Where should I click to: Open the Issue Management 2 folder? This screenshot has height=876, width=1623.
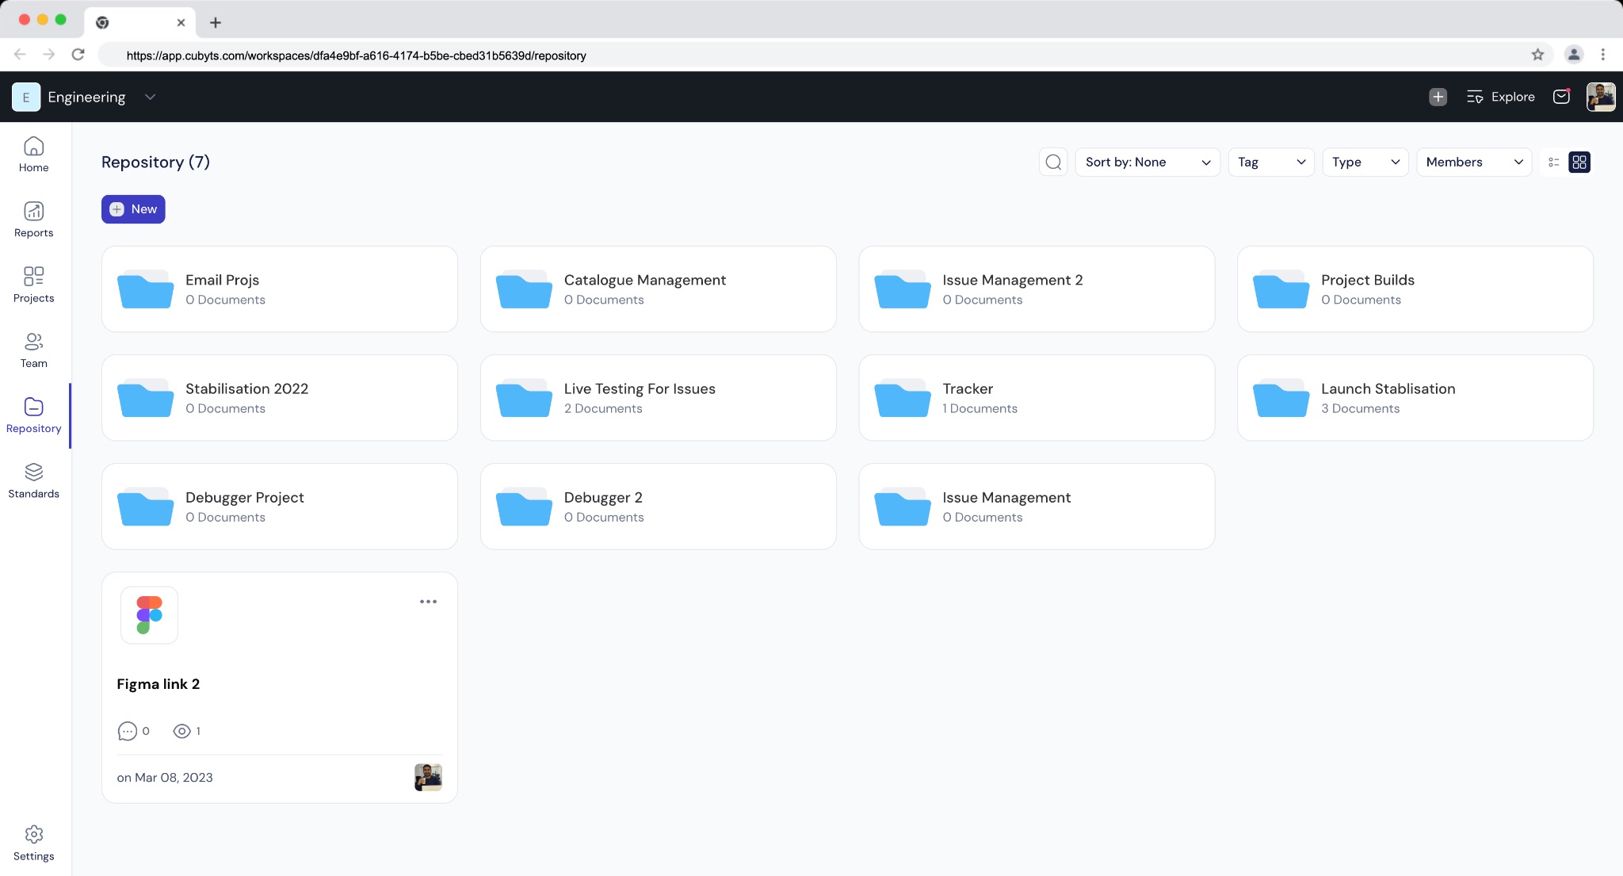tap(1037, 289)
